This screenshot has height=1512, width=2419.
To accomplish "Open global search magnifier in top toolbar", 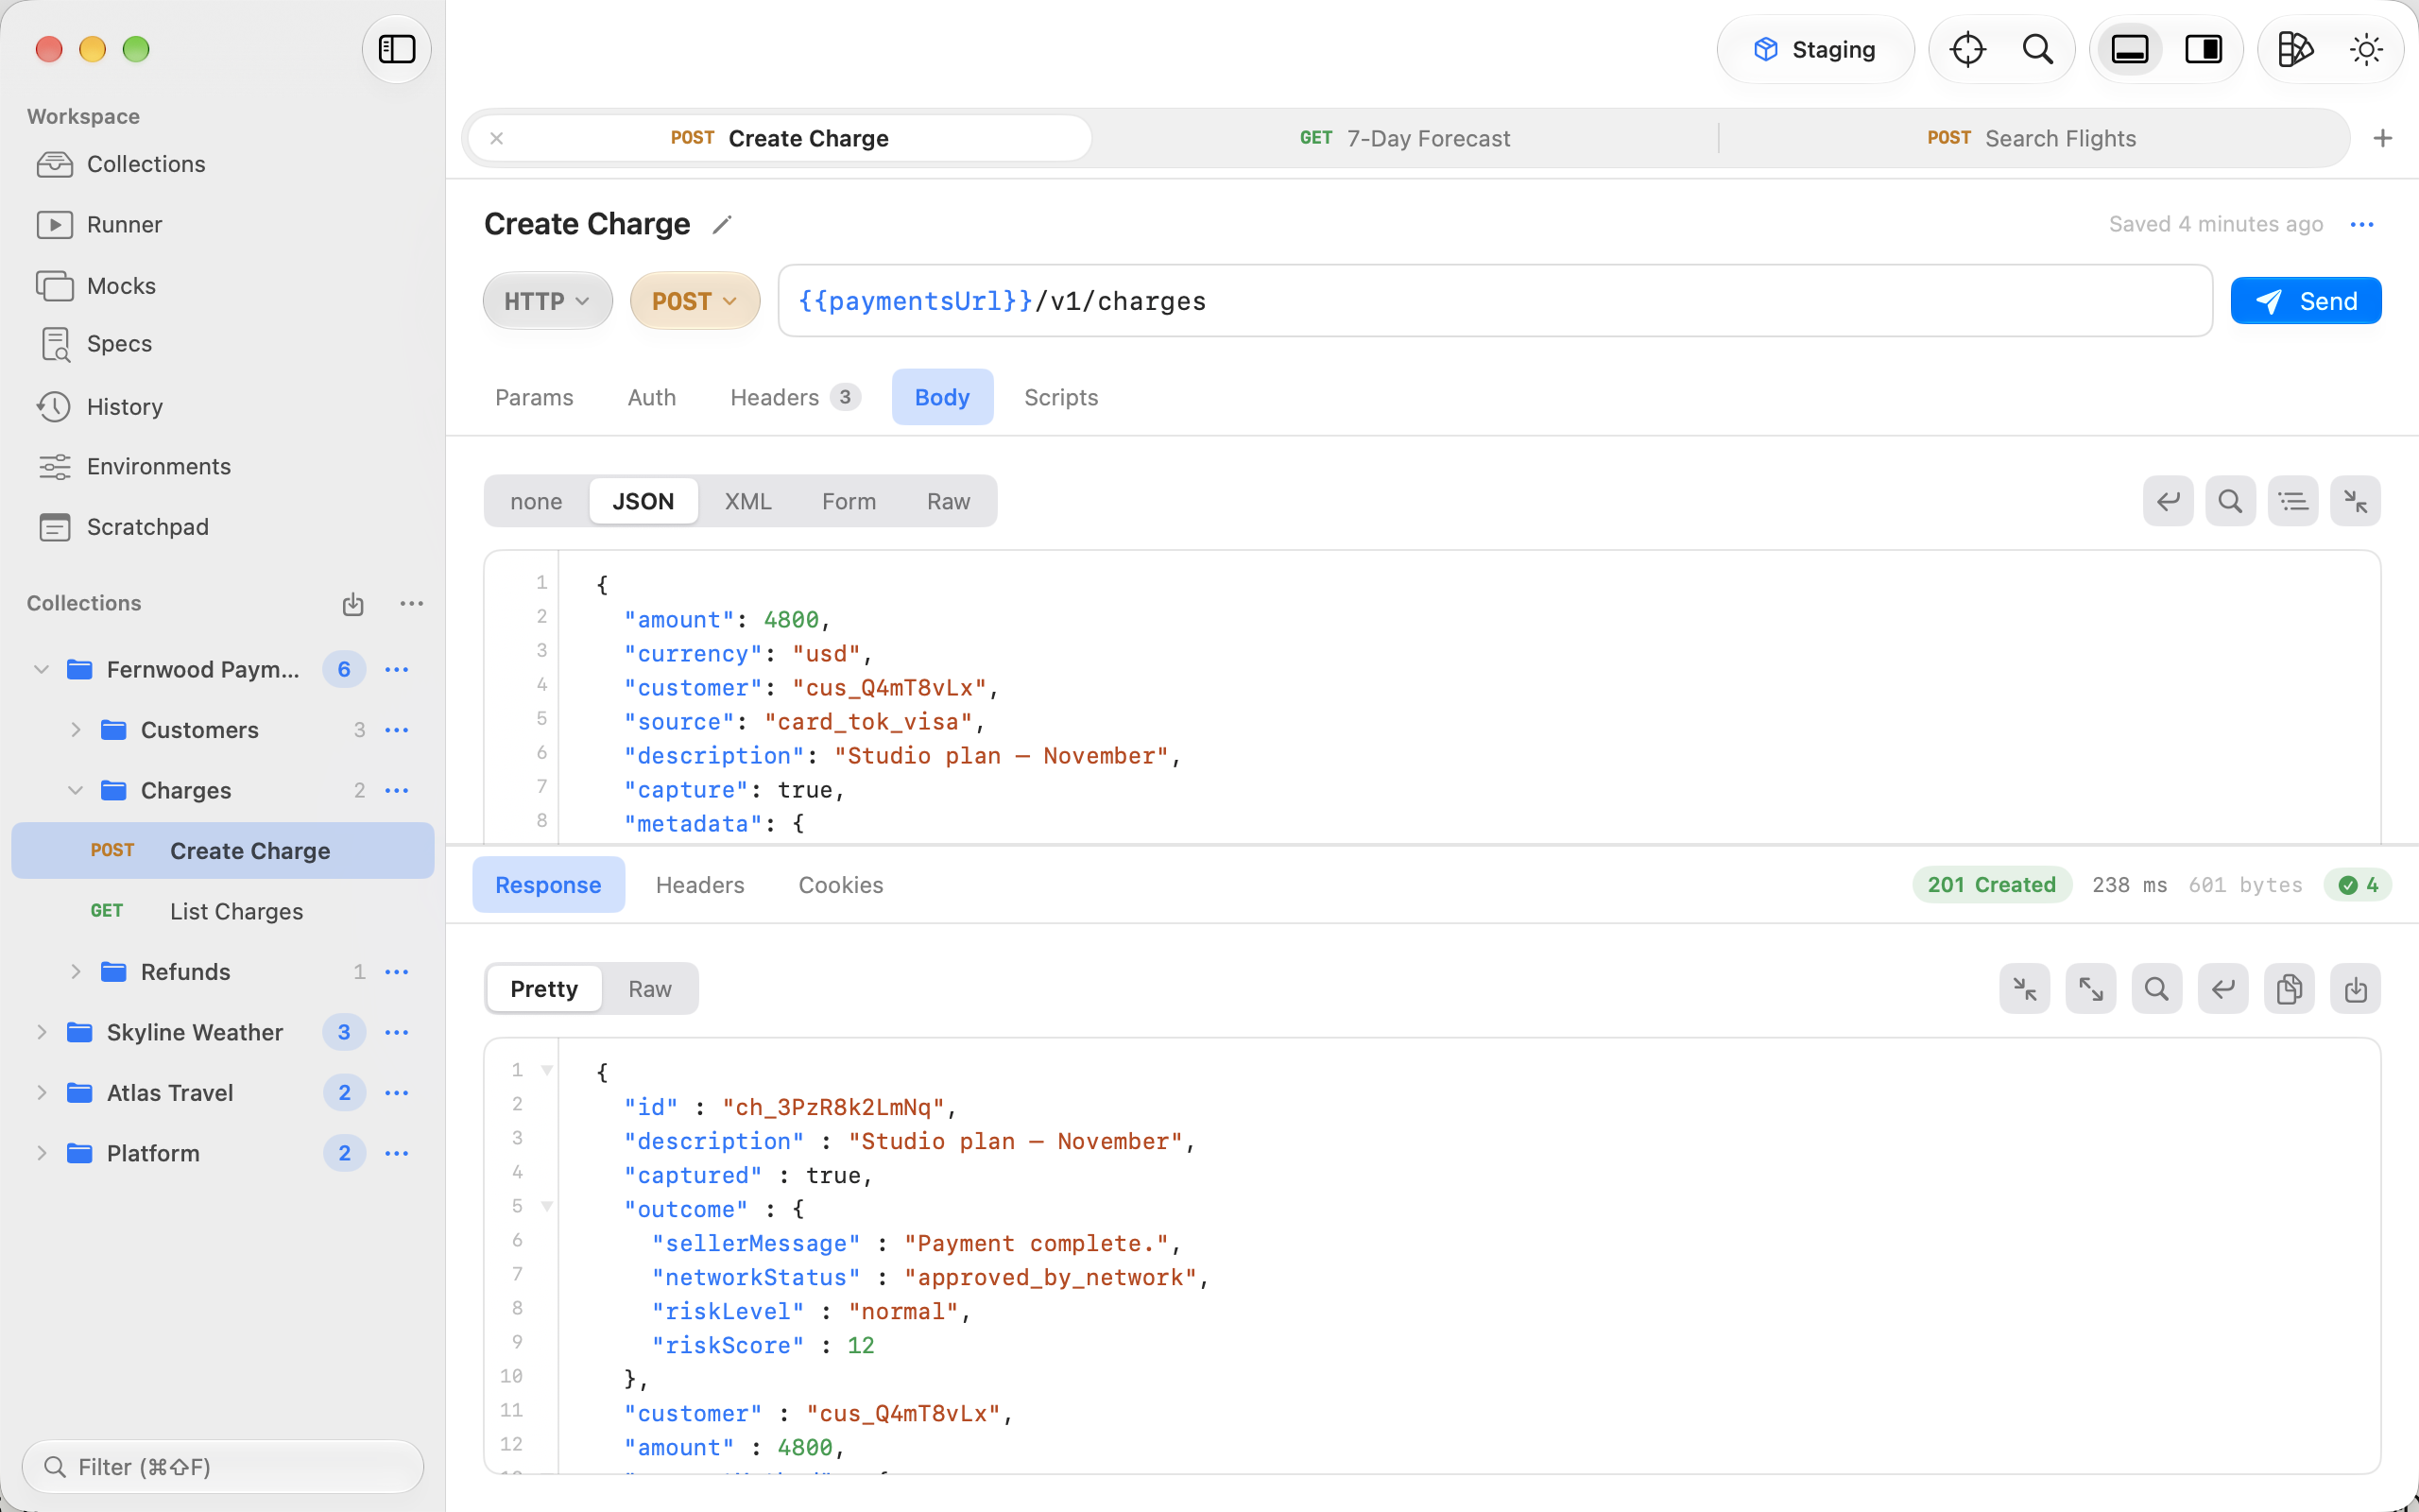I will (2037, 49).
